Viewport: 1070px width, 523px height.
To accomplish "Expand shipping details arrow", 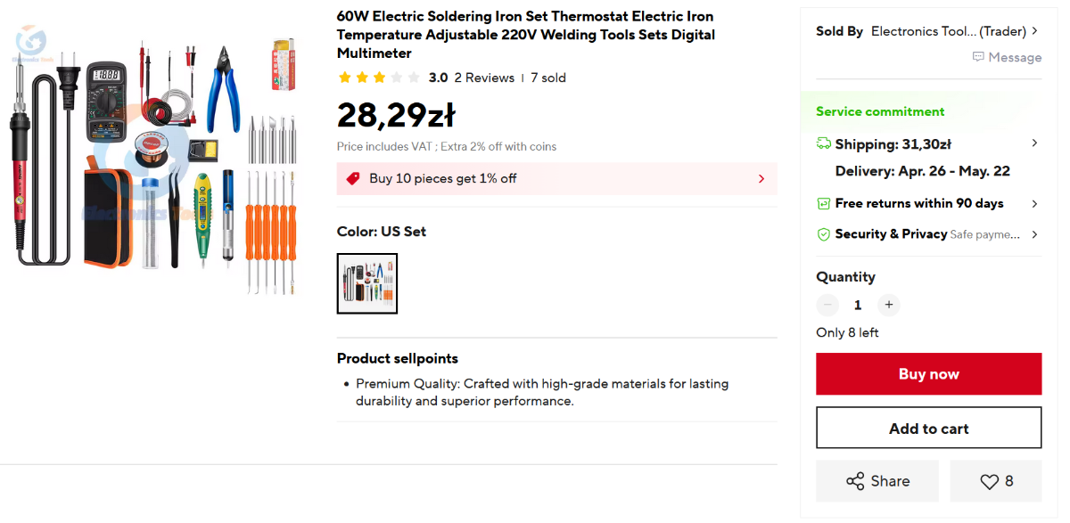I will (x=1034, y=143).
